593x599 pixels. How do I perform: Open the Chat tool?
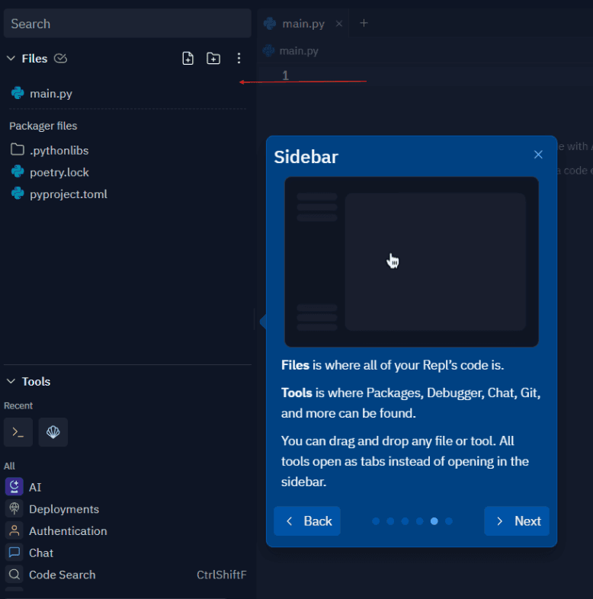coord(40,553)
